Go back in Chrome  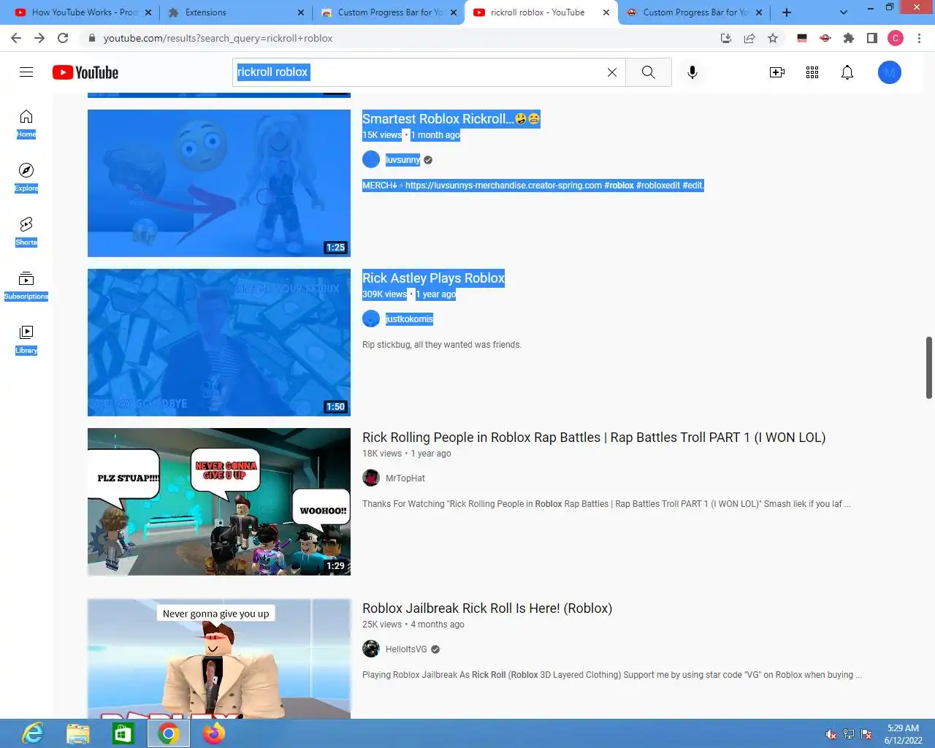[16, 38]
